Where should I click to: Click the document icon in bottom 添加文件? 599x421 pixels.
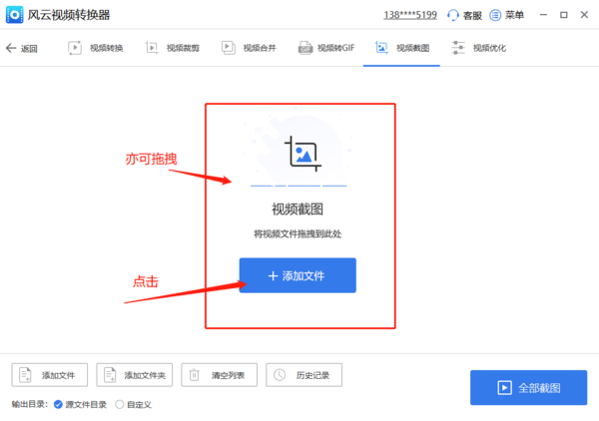(25, 375)
